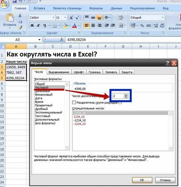The image size is (181, 187).
Task: Increase decimal places icon
Action: click(156, 26)
